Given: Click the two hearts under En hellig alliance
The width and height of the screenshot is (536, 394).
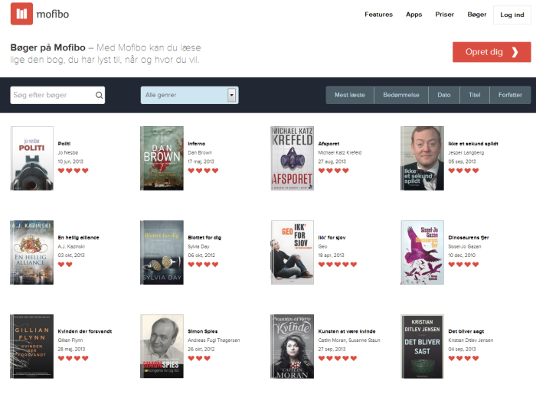Looking at the screenshot, I should coord(65,265).
